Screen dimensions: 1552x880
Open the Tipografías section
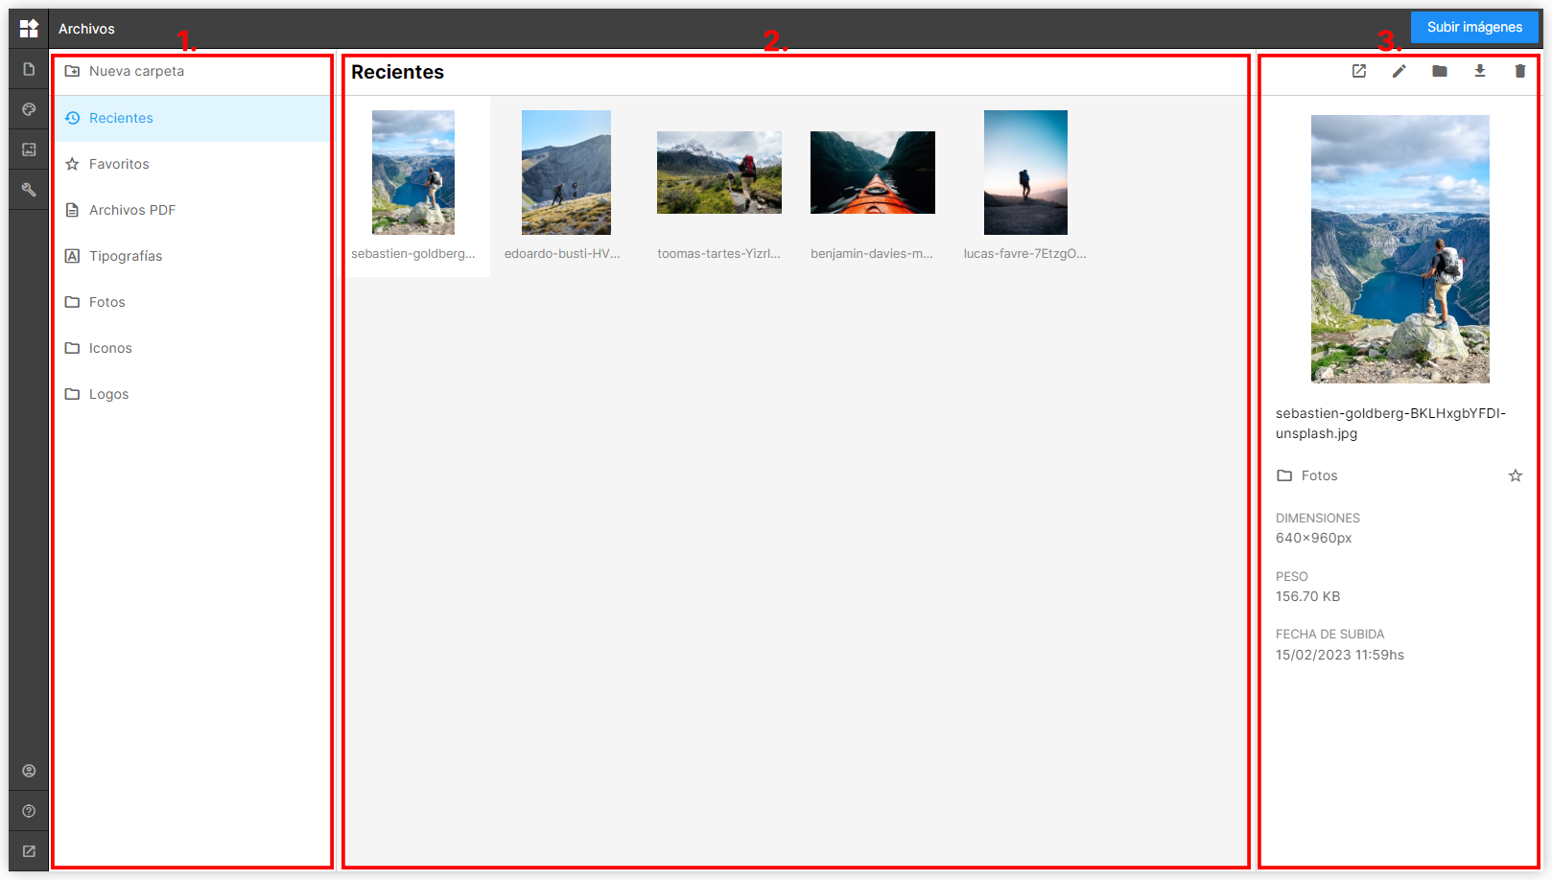(x=125, y=256)
